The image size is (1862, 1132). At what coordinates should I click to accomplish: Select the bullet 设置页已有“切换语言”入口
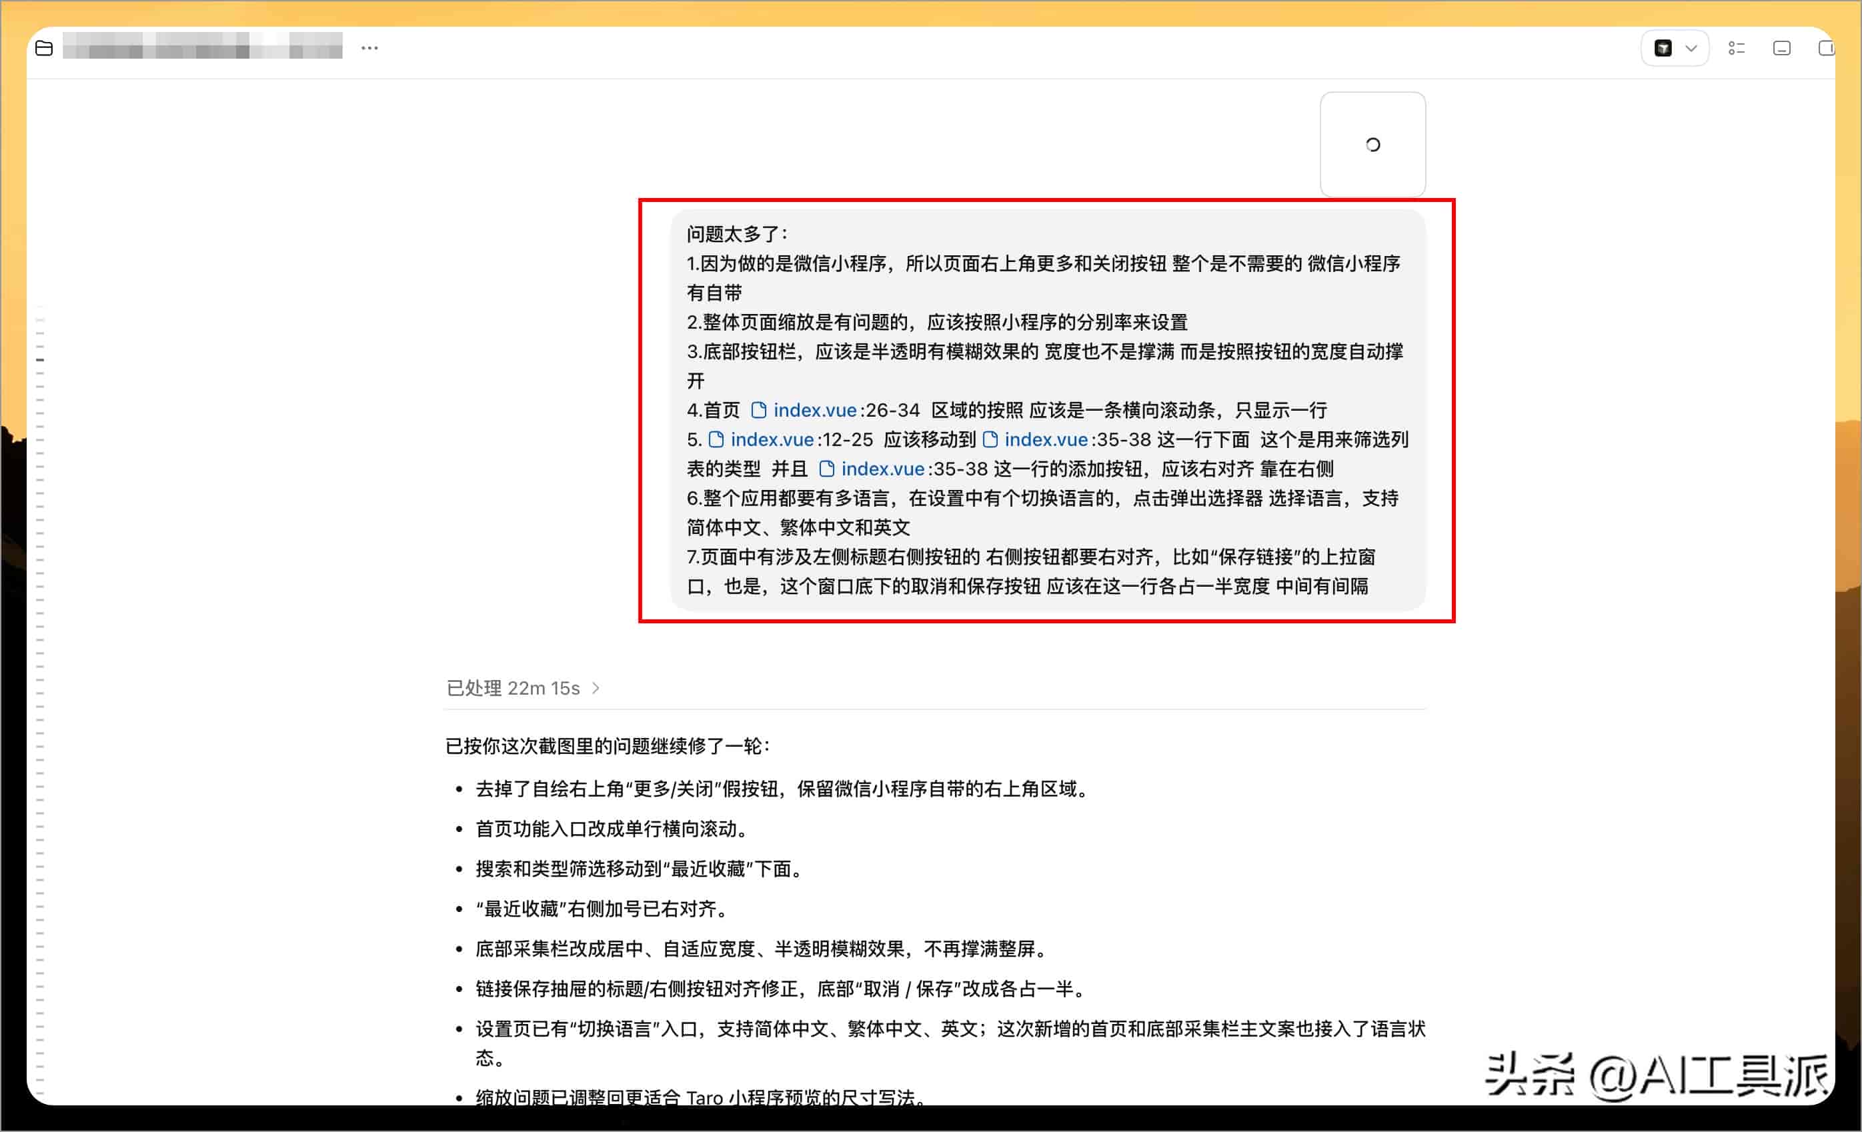950,1043
